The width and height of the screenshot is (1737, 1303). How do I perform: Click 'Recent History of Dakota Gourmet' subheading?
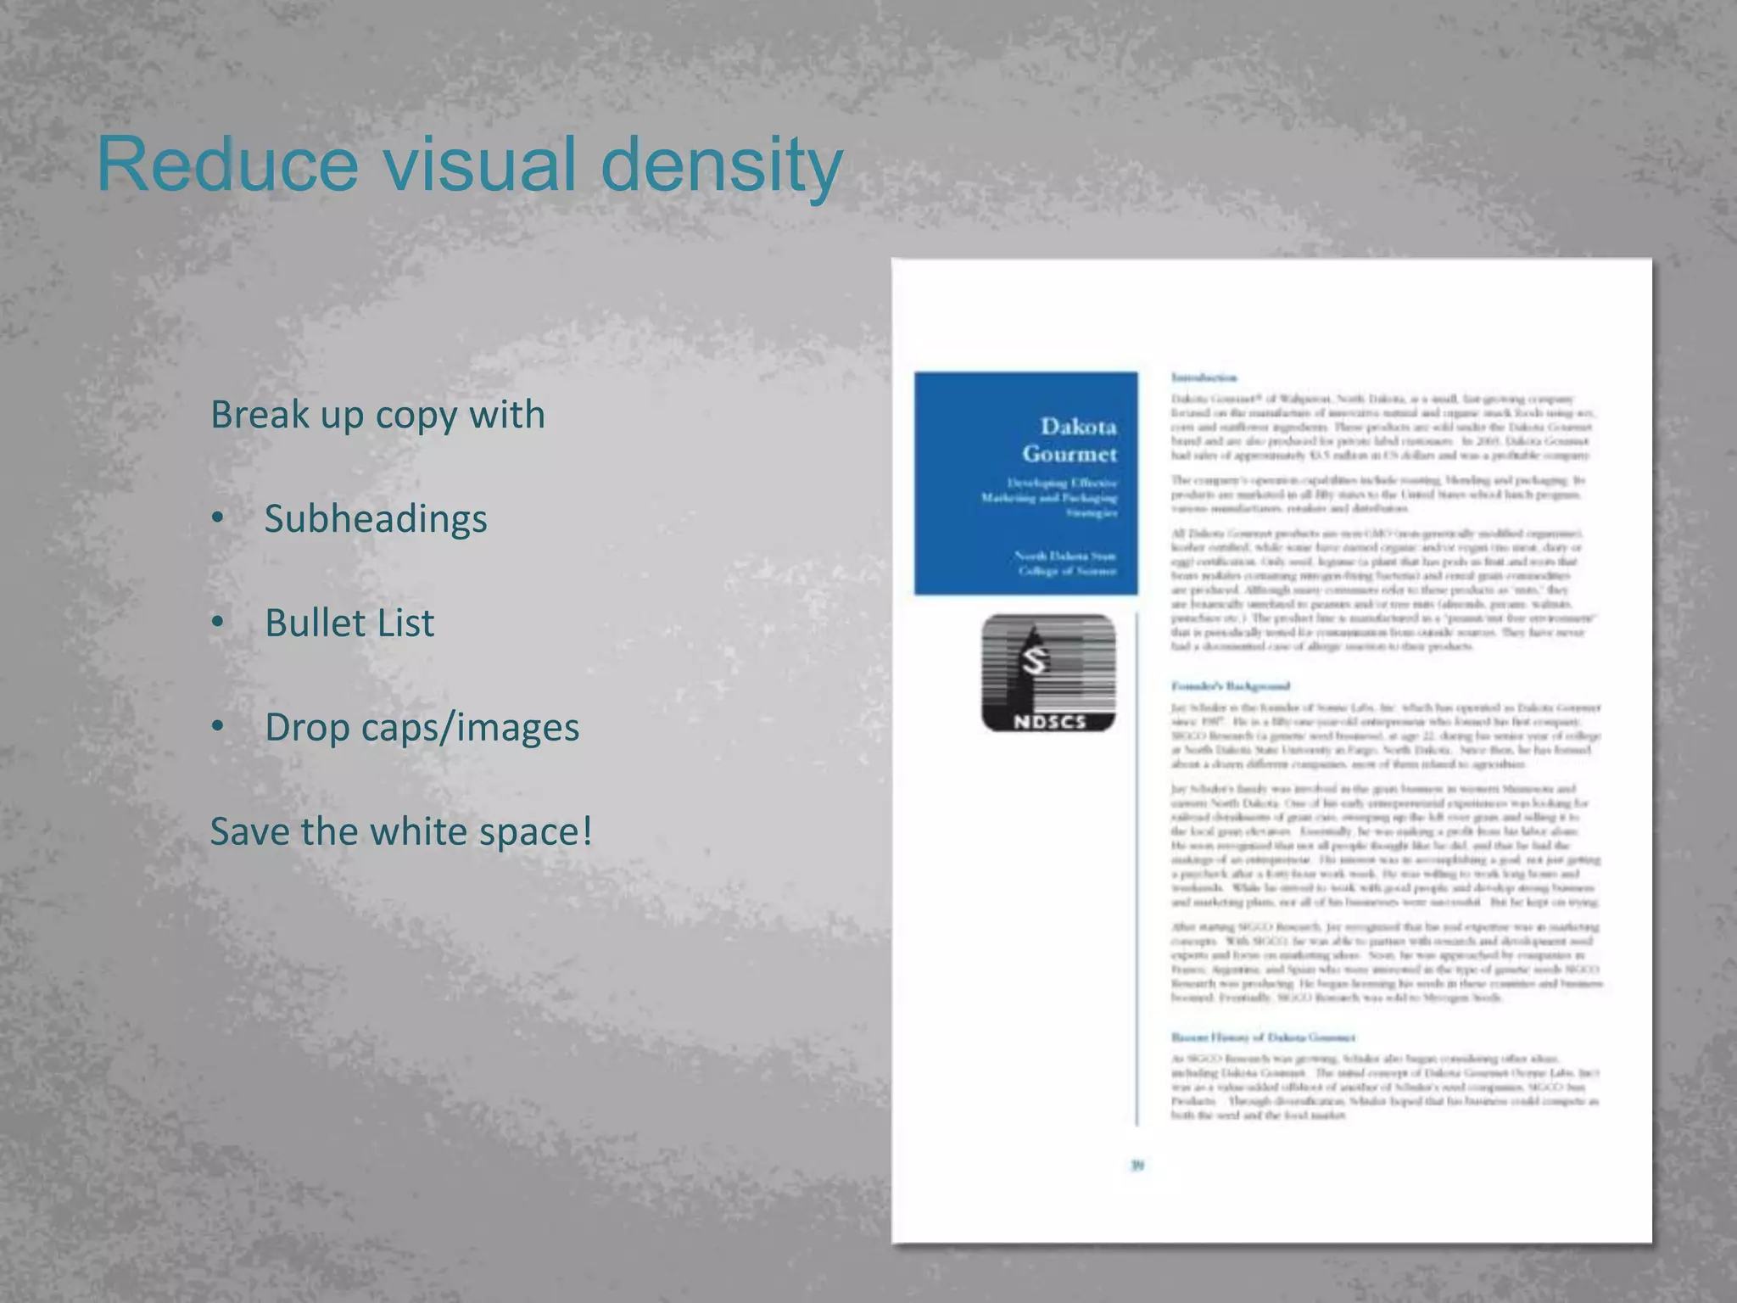[1263, 1037]
